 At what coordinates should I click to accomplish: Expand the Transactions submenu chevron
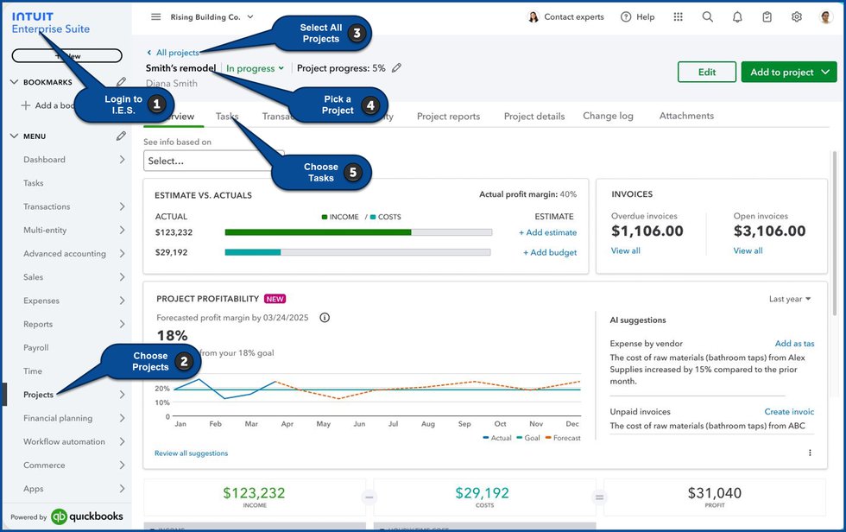122,206
